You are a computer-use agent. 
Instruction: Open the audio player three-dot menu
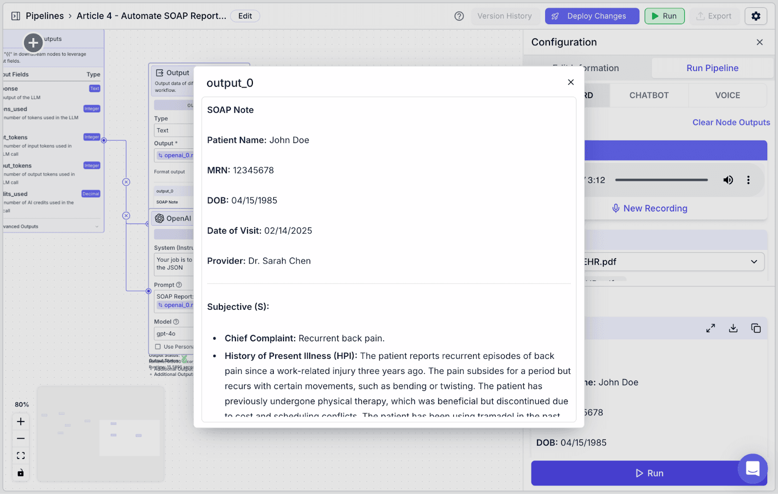748,180
